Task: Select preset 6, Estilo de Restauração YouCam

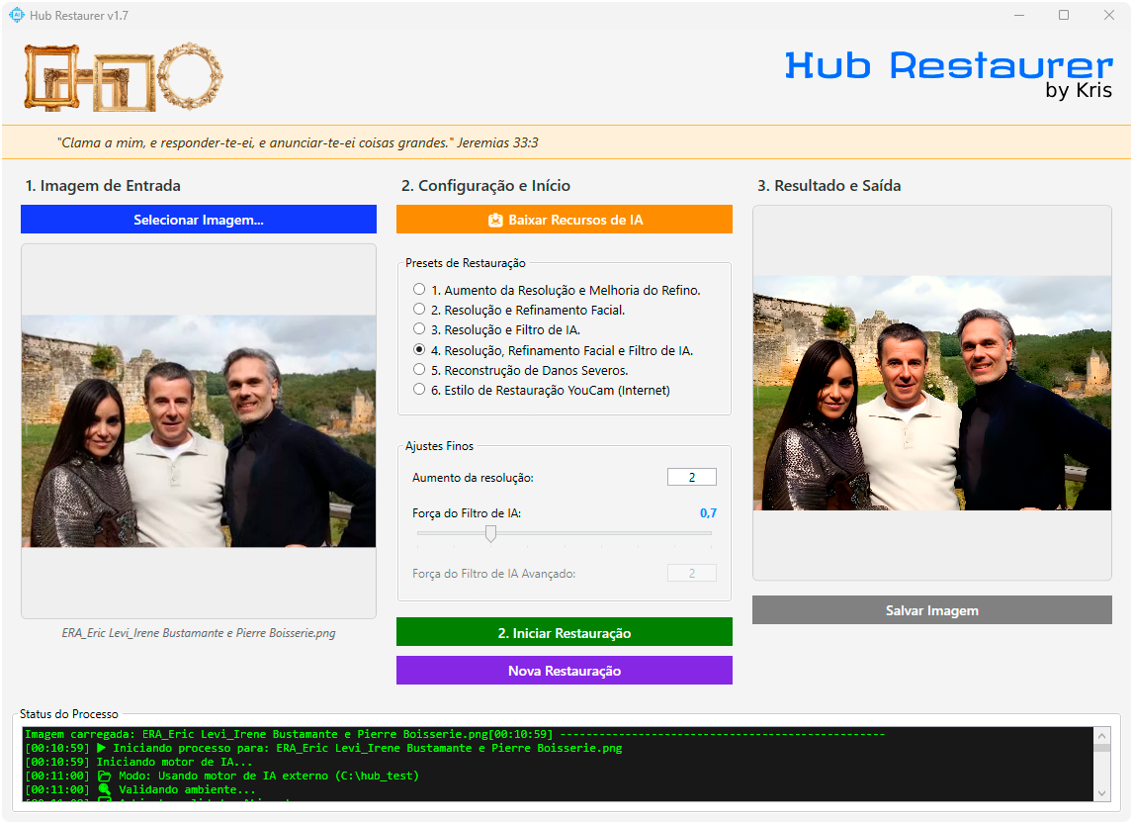Action: (x=418, y=389)
